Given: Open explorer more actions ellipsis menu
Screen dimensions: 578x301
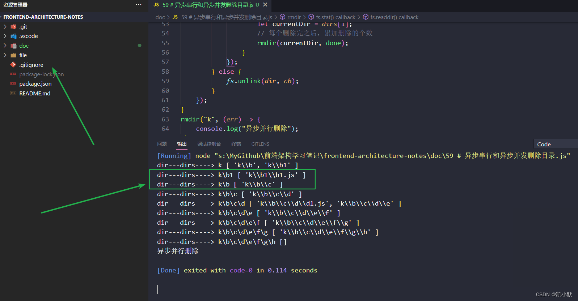Looking at the screenshot, I should (x=139, y=5).
